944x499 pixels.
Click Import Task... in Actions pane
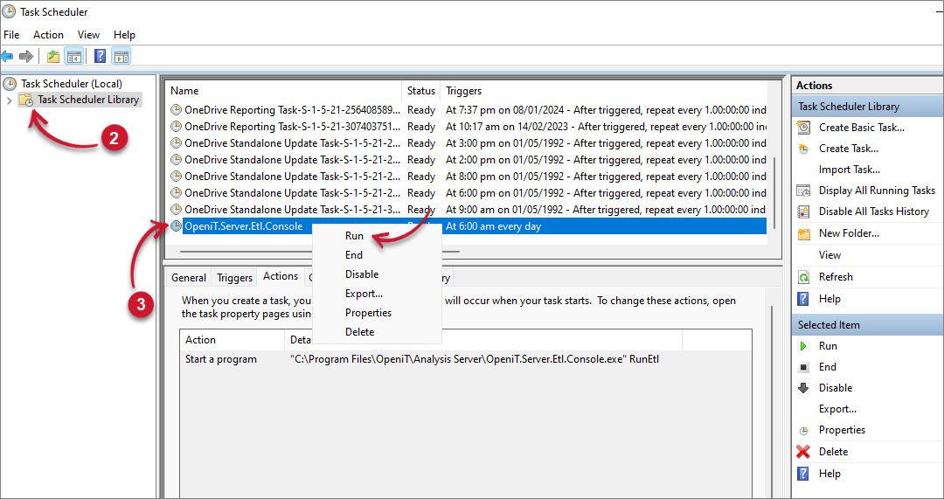(x=849, y=170)
